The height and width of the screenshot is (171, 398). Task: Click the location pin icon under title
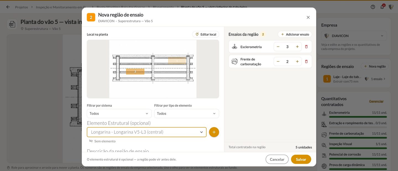tap(22, 29)
